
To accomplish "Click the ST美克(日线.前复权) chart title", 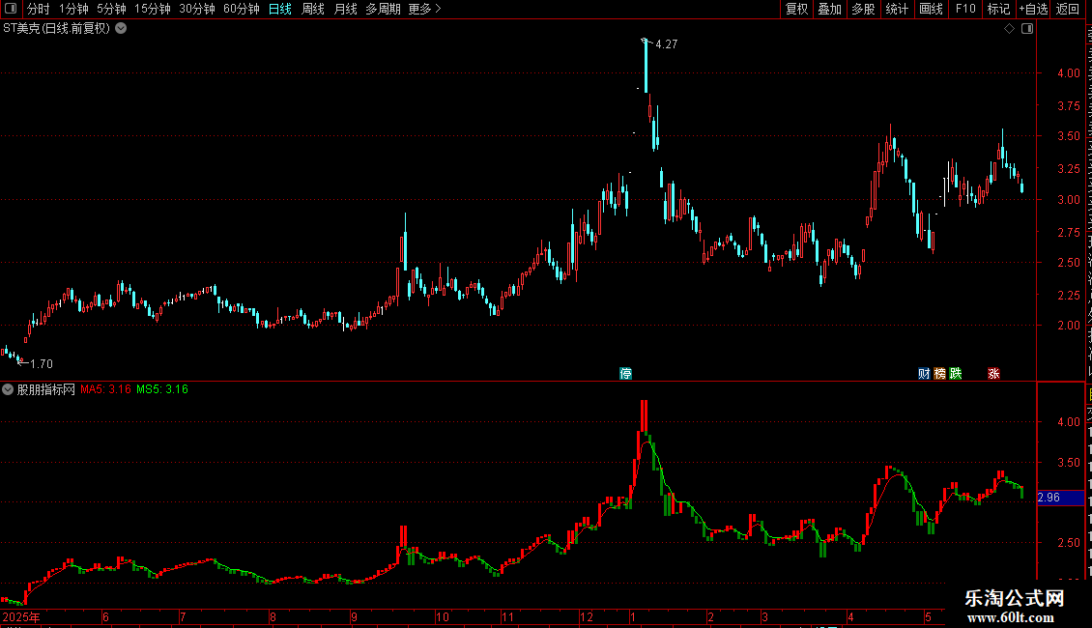I will click(56, 29).
